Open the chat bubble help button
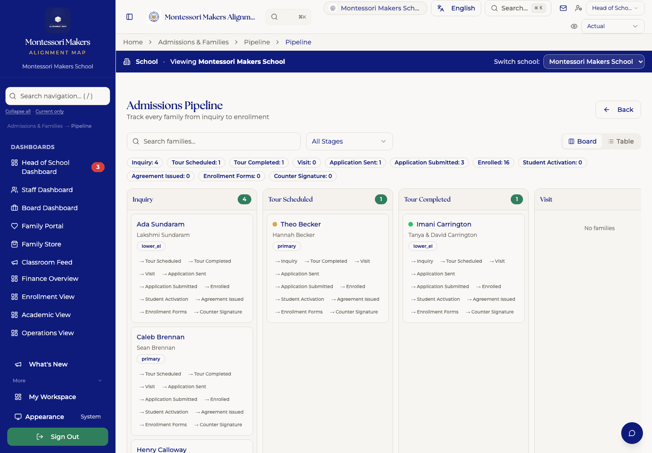 click(x=632, y=433)
